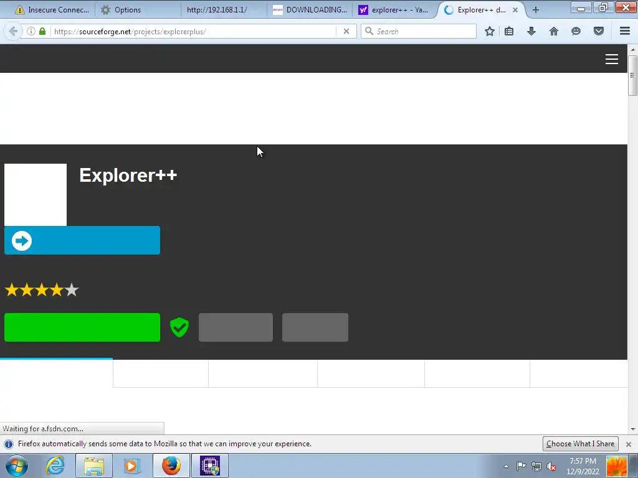Open the purple installer icon on the taskbar
The width and height of the screenshot is (638, 478).
[x=210, y=466]
